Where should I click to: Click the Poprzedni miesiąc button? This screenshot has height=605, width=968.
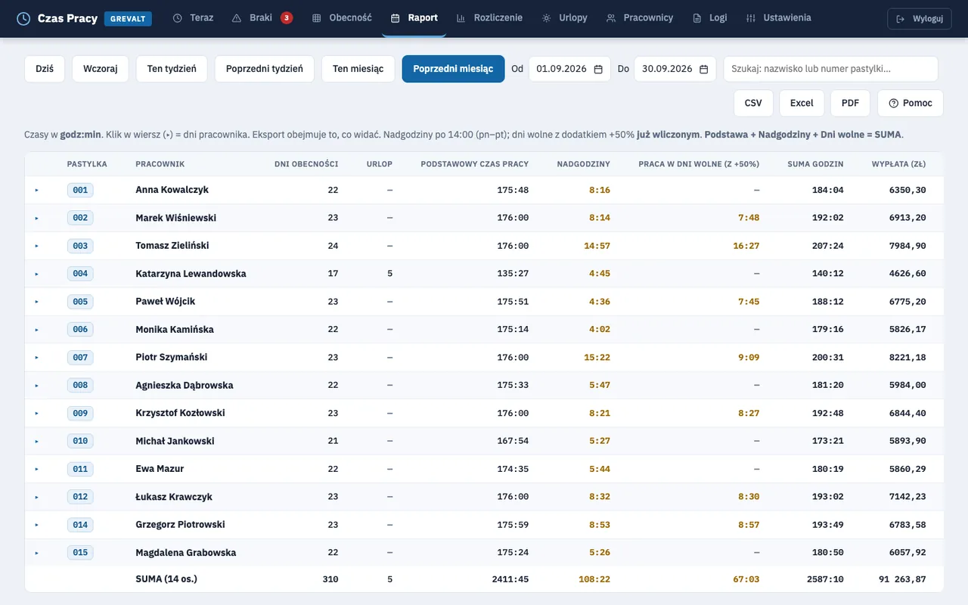coord(453,69)
